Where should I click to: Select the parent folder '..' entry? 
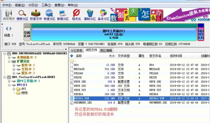point(73,61)
